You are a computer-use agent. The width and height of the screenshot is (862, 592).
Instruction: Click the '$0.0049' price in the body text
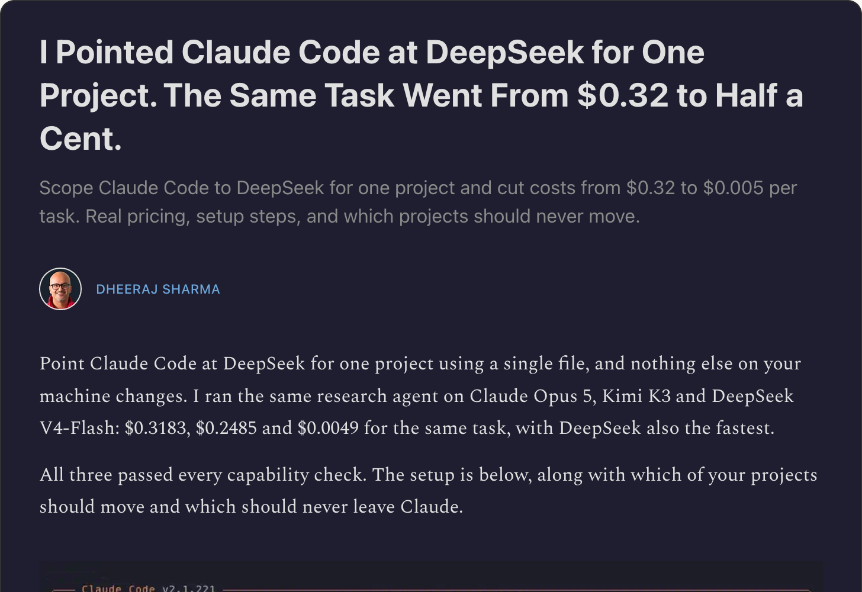click(328, 428)
